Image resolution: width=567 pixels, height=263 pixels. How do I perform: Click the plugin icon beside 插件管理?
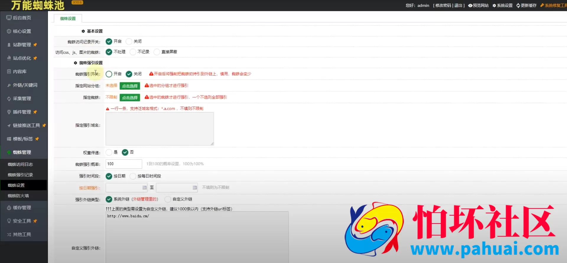(x=9, y=112)
